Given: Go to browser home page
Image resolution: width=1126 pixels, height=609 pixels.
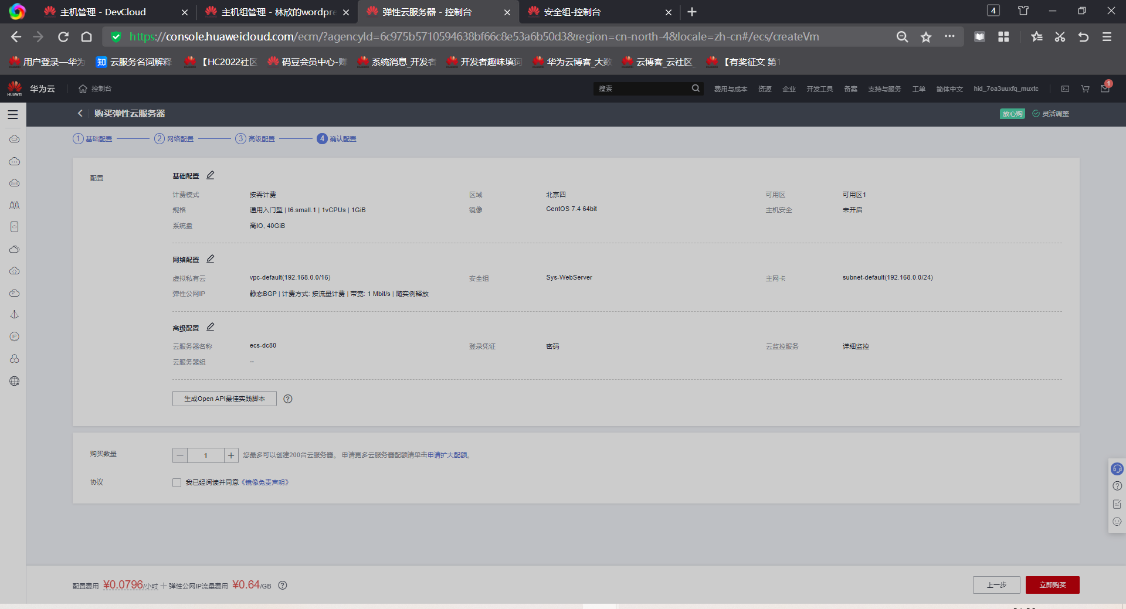Looking at the screenshot, I should coord(87,37).
